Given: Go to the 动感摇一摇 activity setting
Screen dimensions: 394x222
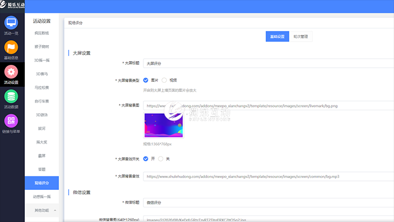Looking at the screenshot, I should tap(42, 197).
